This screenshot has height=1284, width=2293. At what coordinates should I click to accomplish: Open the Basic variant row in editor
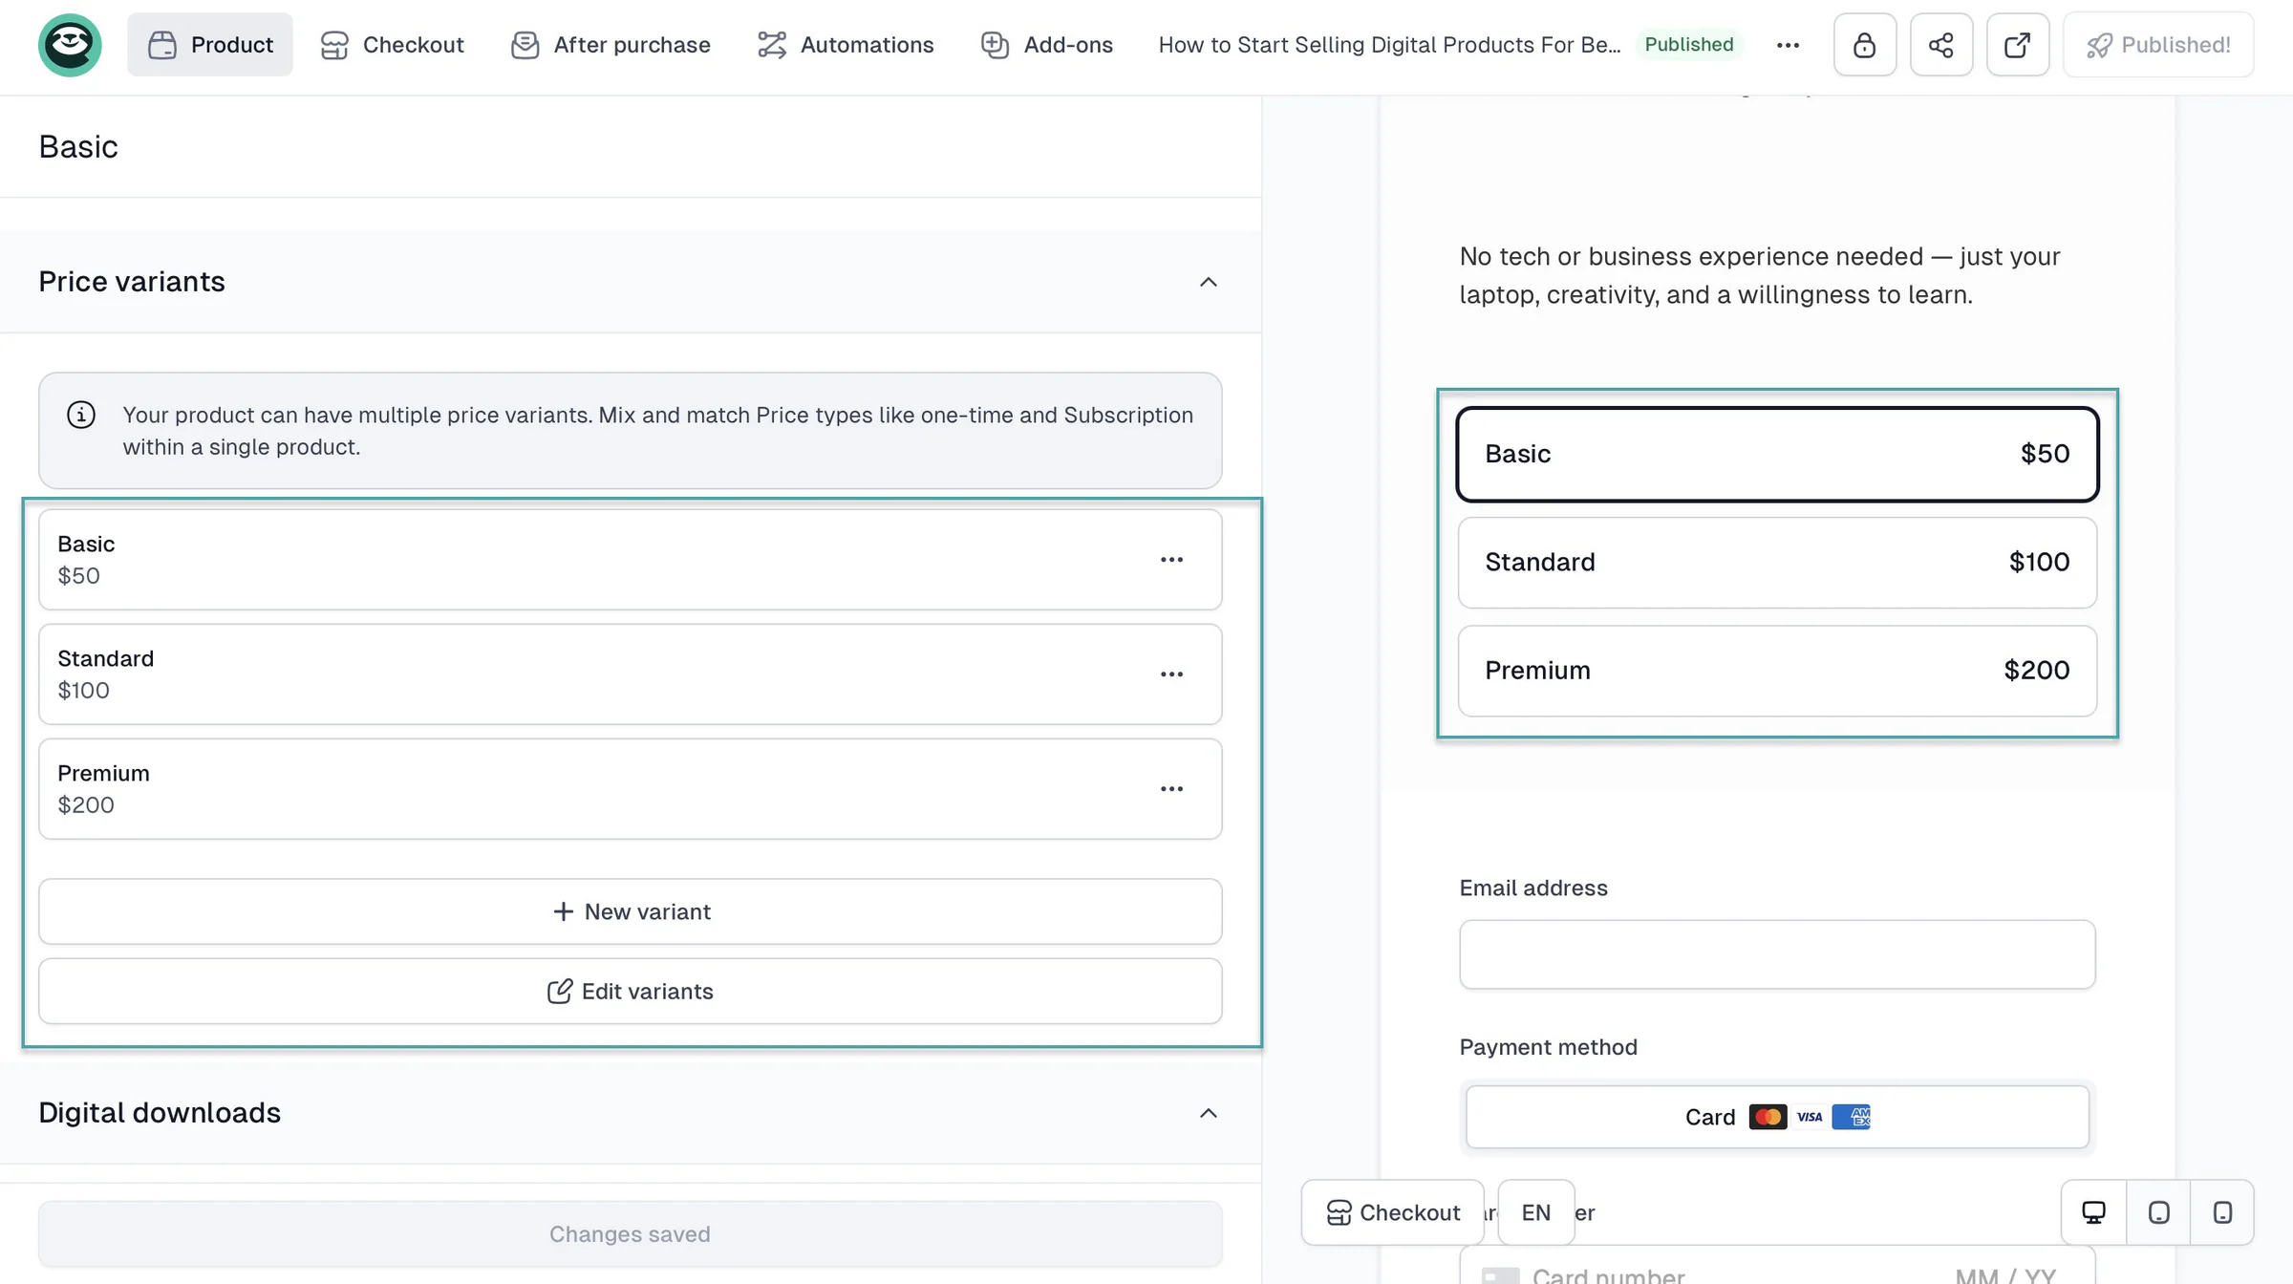631,560
